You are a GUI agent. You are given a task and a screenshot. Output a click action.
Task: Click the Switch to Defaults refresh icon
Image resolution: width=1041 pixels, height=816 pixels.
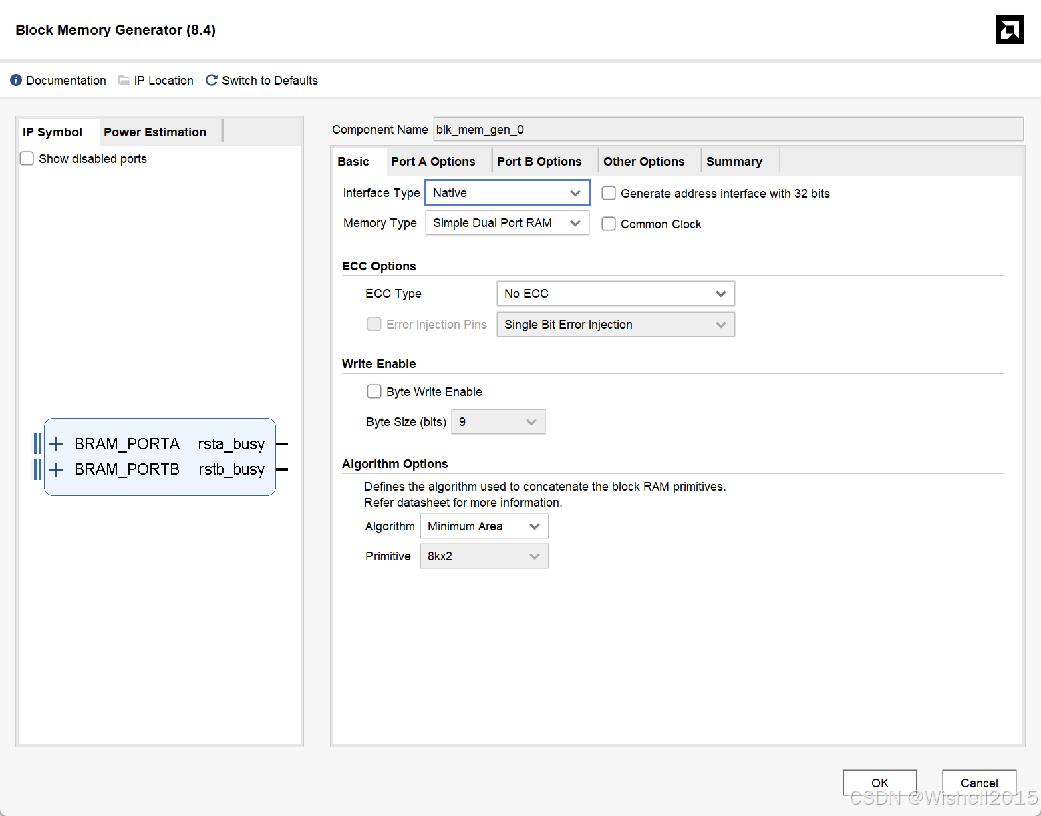[212, 80]
